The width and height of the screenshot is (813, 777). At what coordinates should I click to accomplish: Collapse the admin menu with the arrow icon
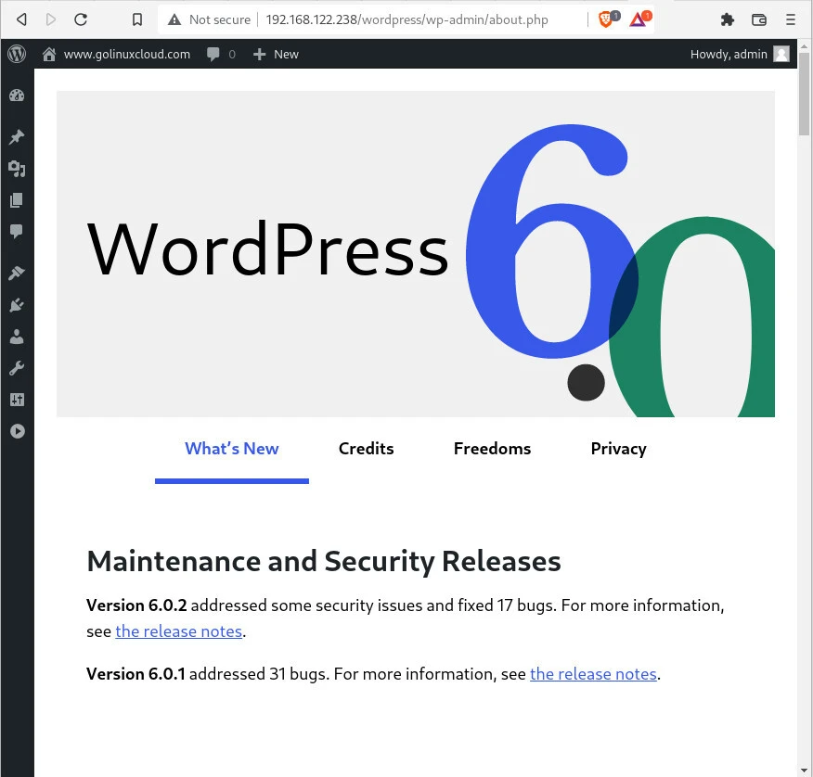tap(17, 430)
